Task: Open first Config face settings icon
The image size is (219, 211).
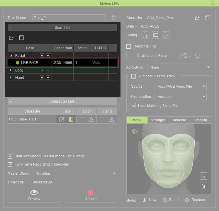Action: point(145,35)
